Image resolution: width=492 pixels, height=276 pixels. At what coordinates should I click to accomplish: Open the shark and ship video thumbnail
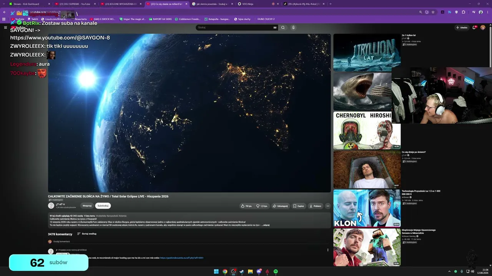point(362,92)
